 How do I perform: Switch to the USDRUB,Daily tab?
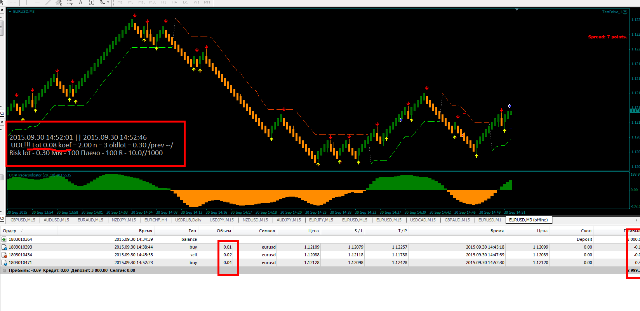click(x=188, y=220)
